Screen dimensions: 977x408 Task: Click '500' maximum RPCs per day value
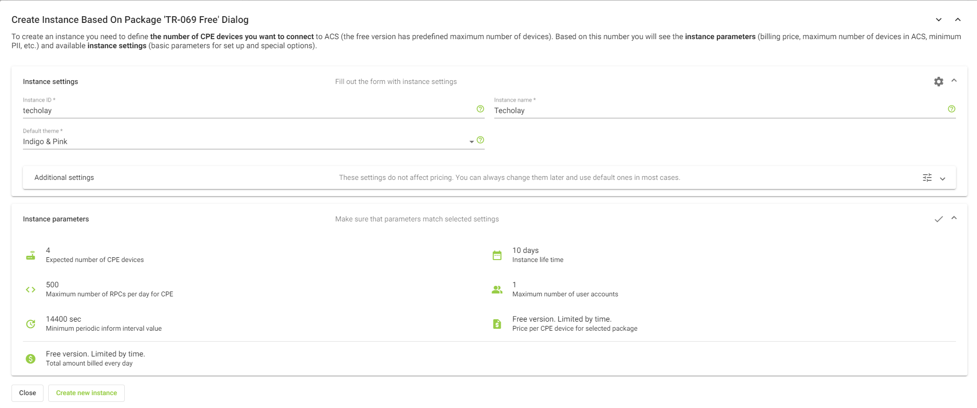click(52, 285)
